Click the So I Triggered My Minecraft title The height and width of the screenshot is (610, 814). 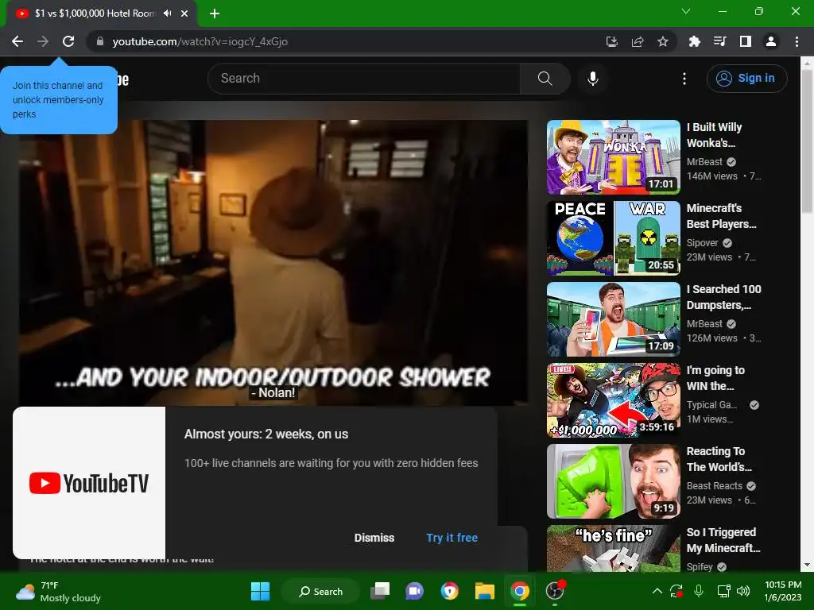point(723,540)
